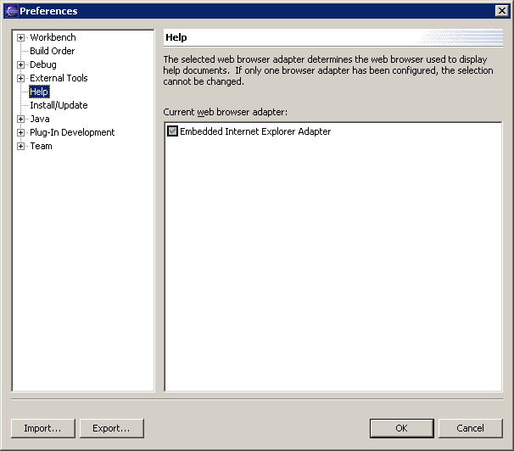Click the Eclipse icon in title bar
The height and width of the screenshot is (451, 514).
coord(12,11)
